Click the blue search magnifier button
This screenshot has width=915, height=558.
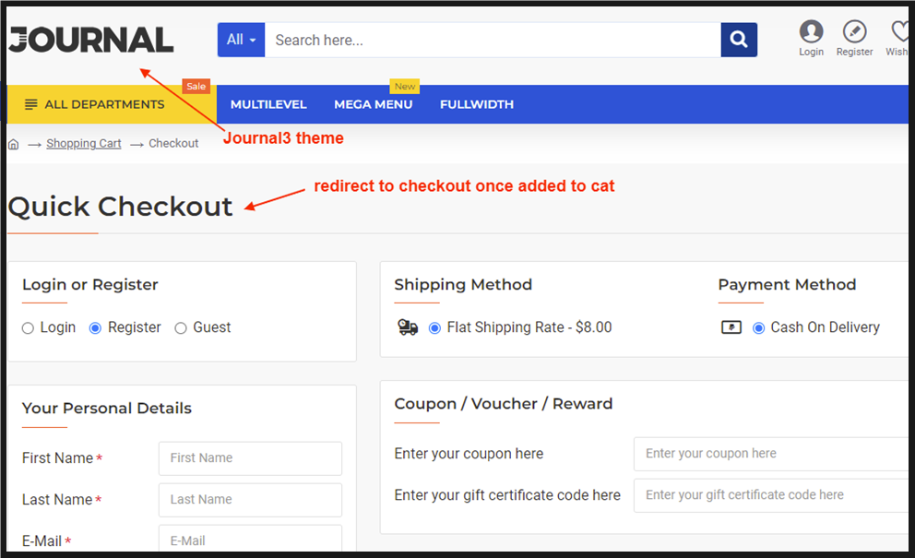point(738,40)
